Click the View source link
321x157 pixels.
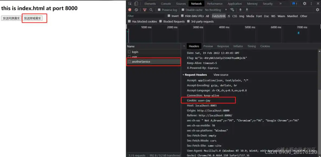click(x=221, y=75)
